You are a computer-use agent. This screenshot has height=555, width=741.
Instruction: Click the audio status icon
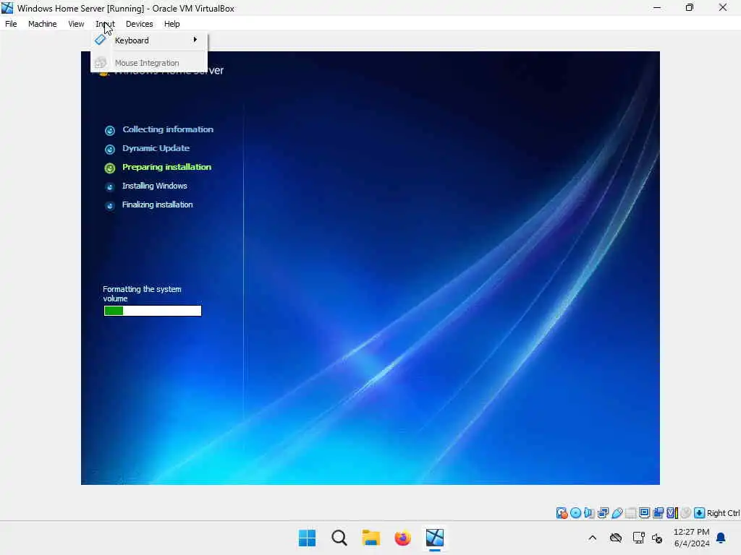(589, 513)
